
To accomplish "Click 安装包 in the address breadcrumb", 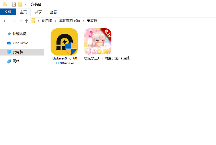I will [92, 21].
